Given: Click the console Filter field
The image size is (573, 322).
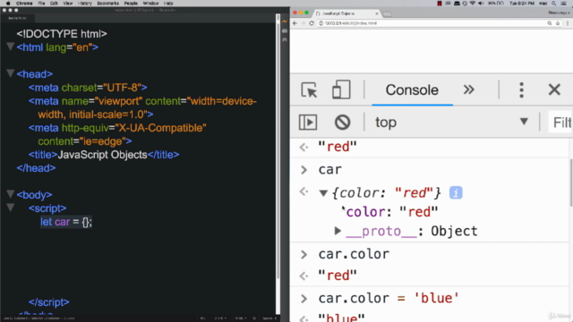Looking at the screenshot, I should coord(560,123).
